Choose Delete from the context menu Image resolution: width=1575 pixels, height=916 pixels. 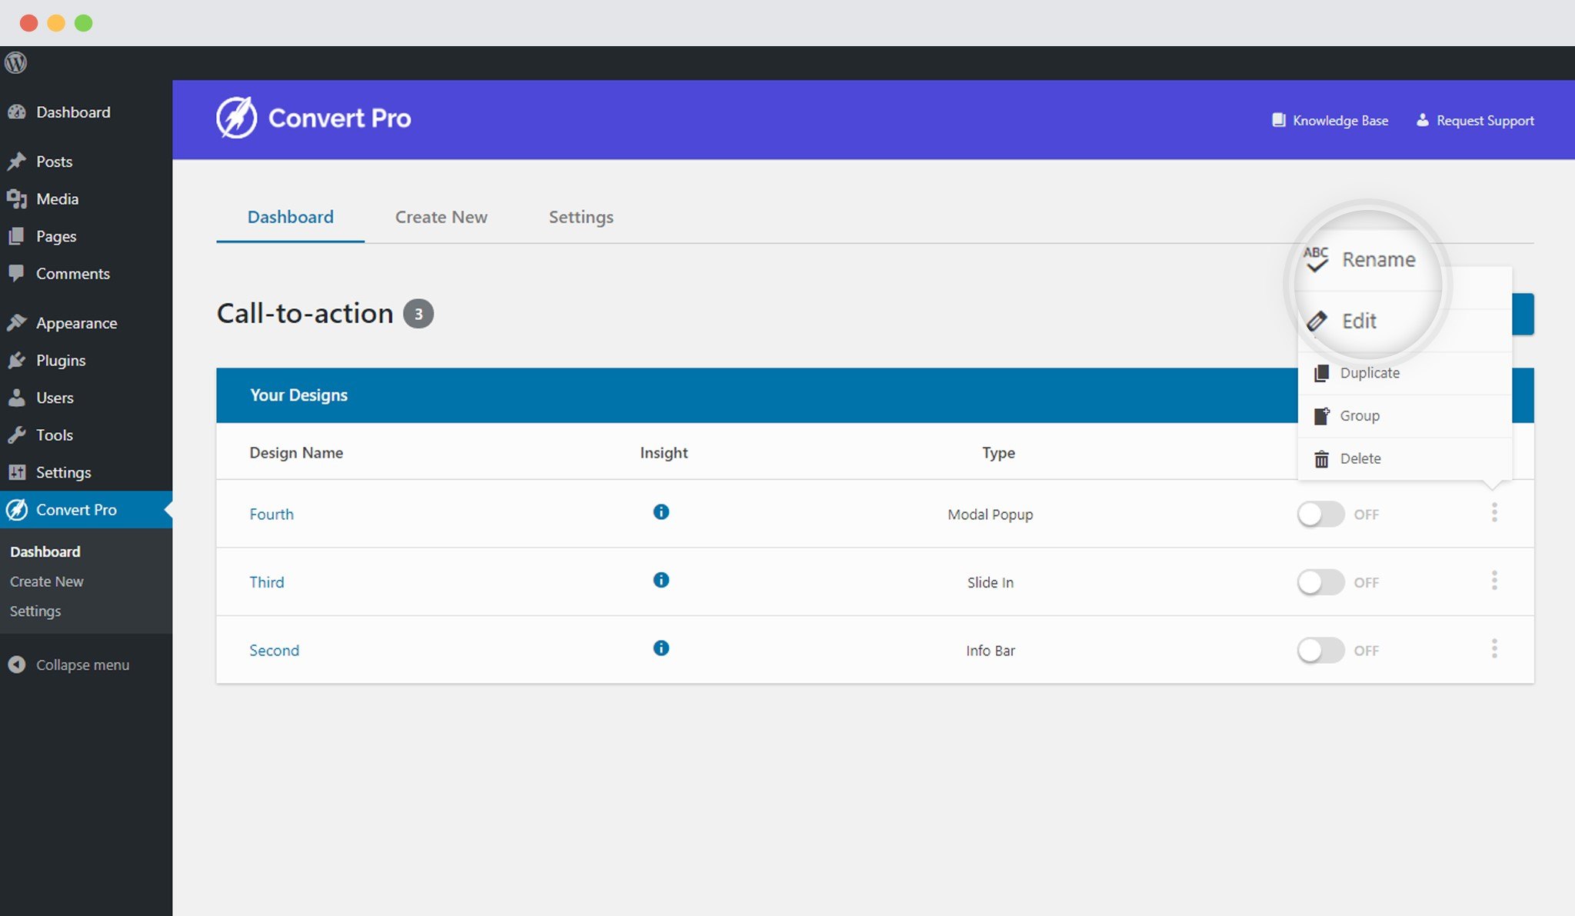(x=1405, y=459)
